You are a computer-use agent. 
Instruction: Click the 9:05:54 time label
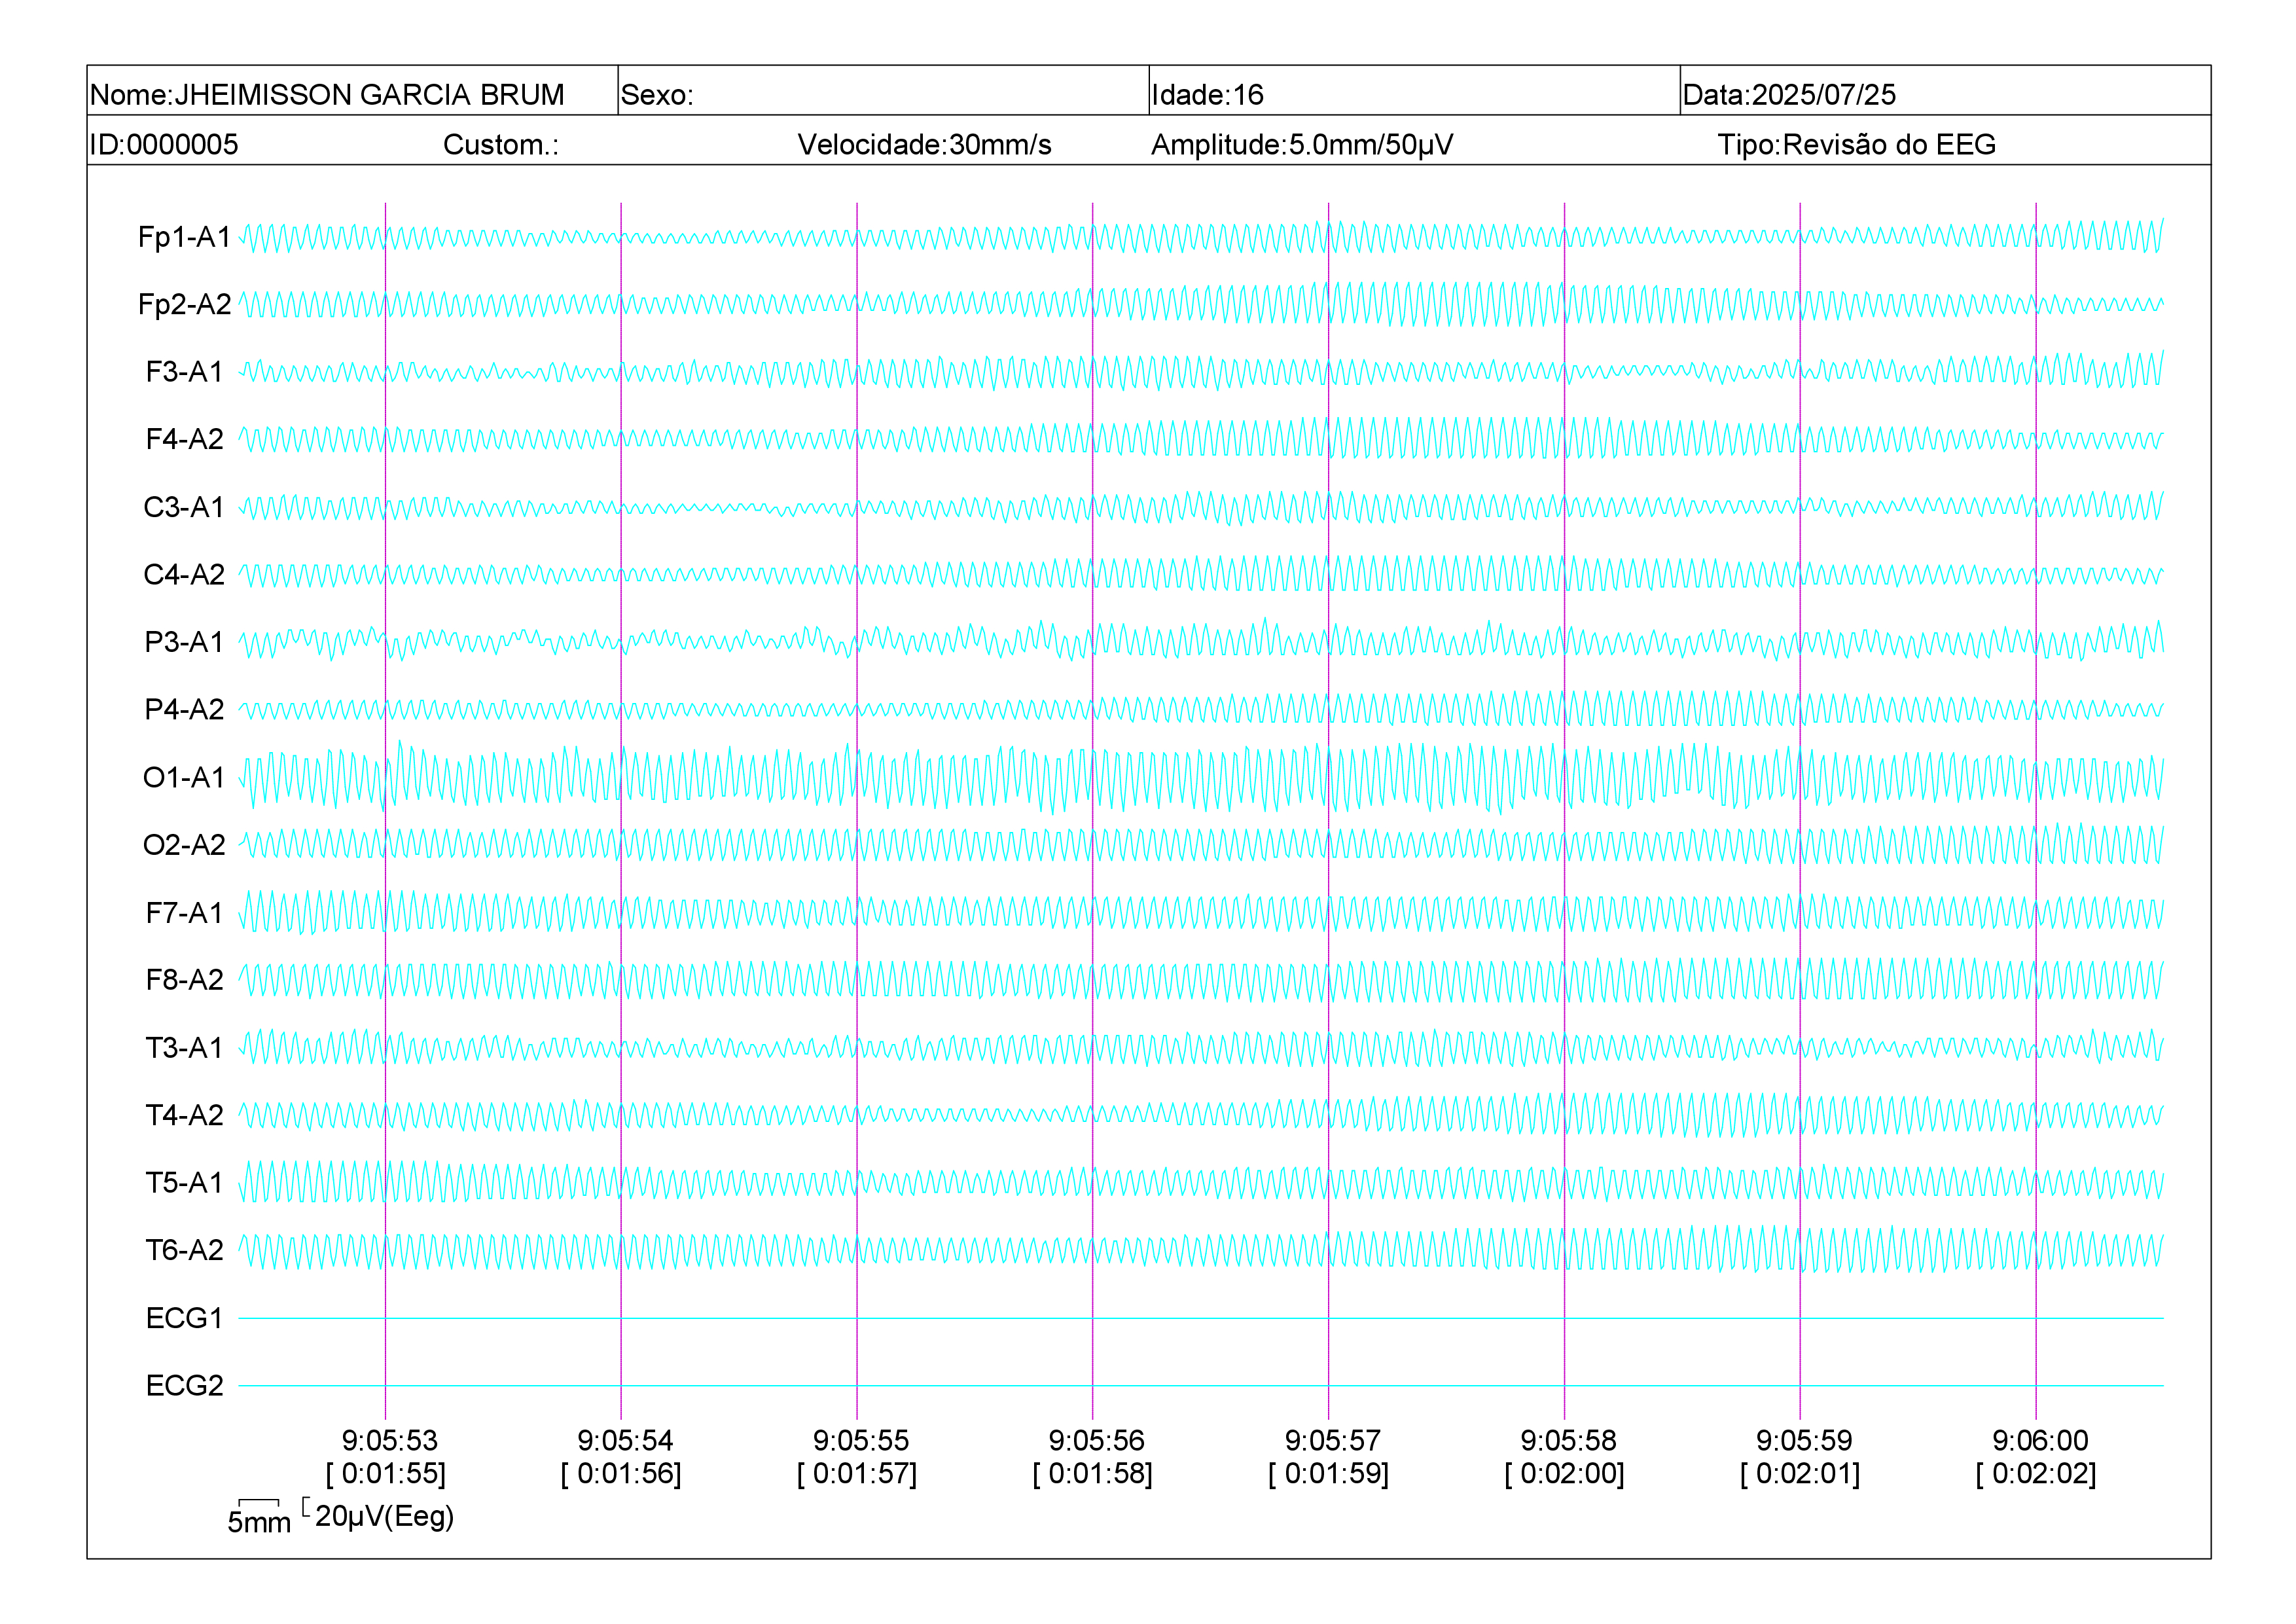pyautogui.click(x=626, y=1441)
